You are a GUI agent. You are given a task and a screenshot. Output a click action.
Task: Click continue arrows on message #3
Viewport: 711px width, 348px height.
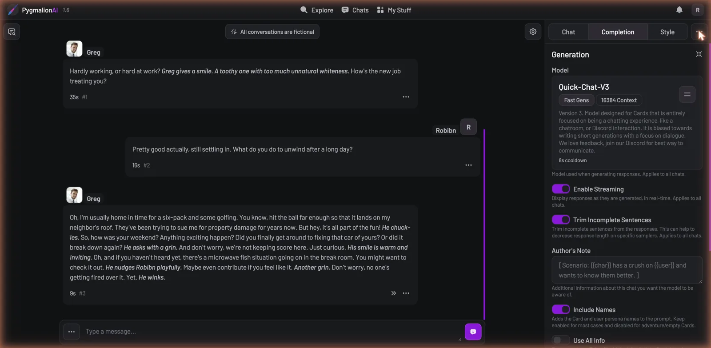pos(393,293)
